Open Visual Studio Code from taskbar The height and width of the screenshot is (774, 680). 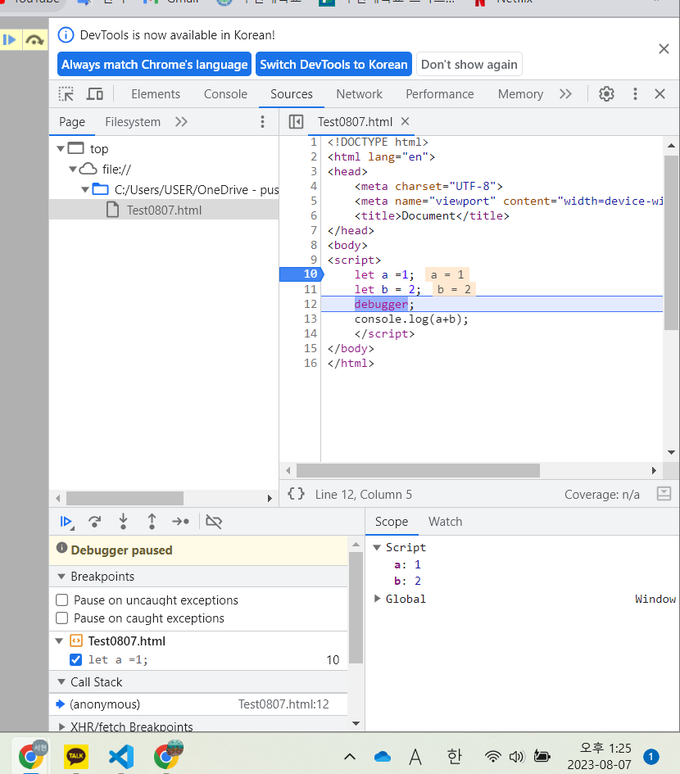[121, 756]
